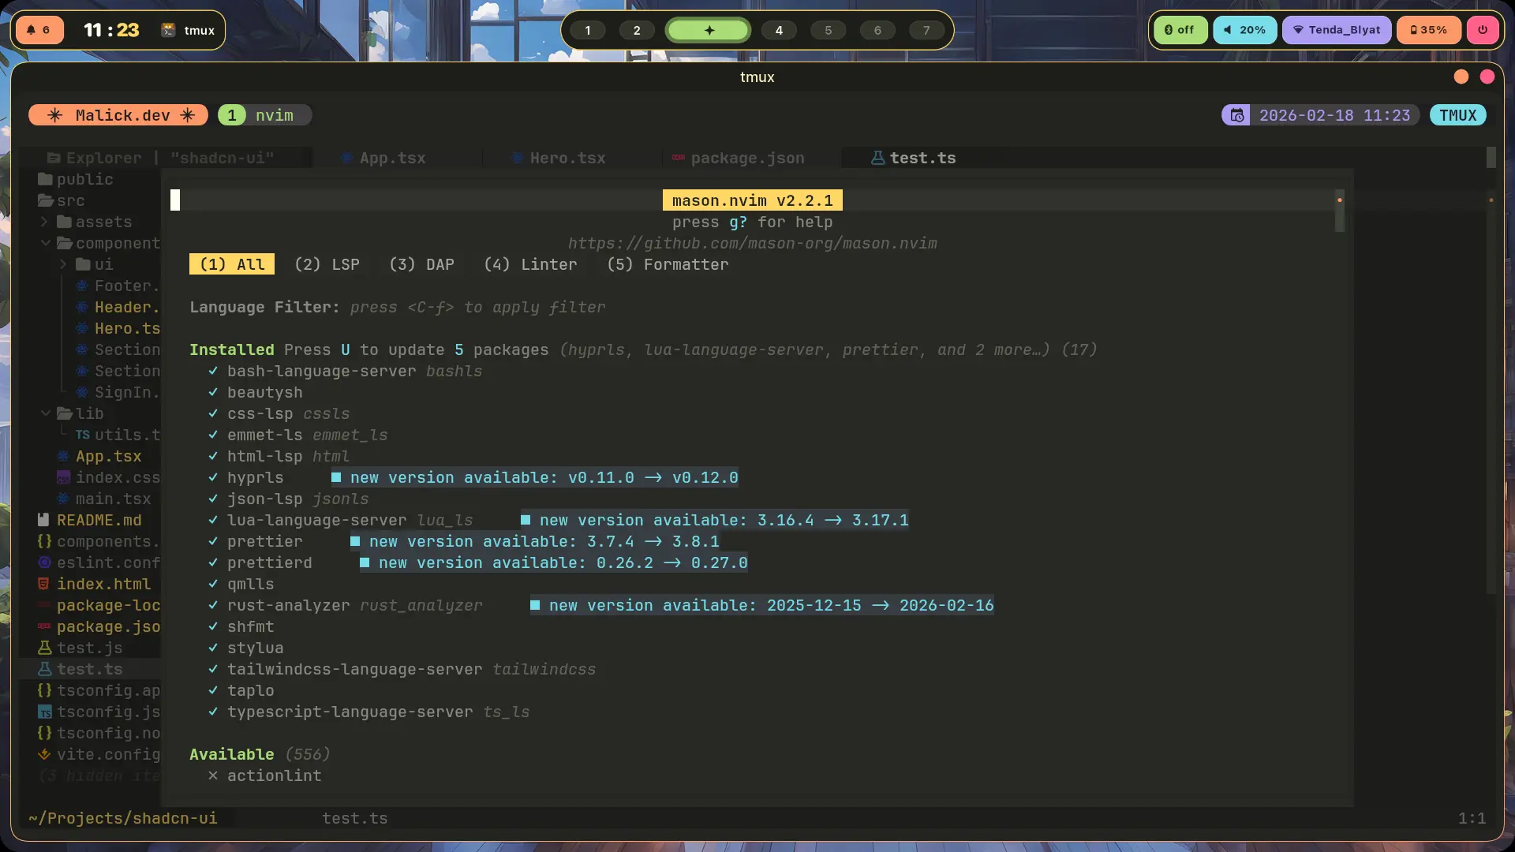This screenshot has height=852, width=1515.
Task: Select tmux window 1 nvim
Action: click(x=264, y=115)
